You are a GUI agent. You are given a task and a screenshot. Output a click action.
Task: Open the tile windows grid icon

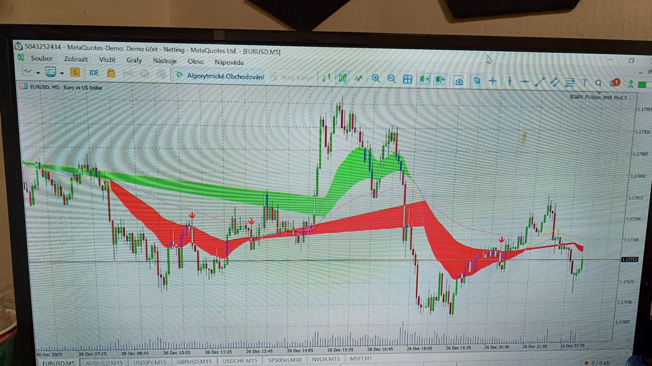point(407,79)
